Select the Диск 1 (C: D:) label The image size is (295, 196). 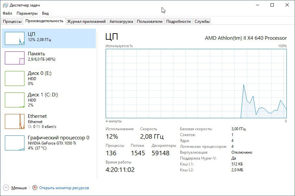(43, 95)
